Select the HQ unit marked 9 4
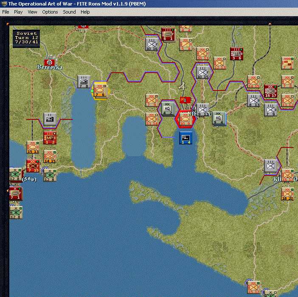Image resolution: width=298 pixels, height=297 pixels. (219, 118)
